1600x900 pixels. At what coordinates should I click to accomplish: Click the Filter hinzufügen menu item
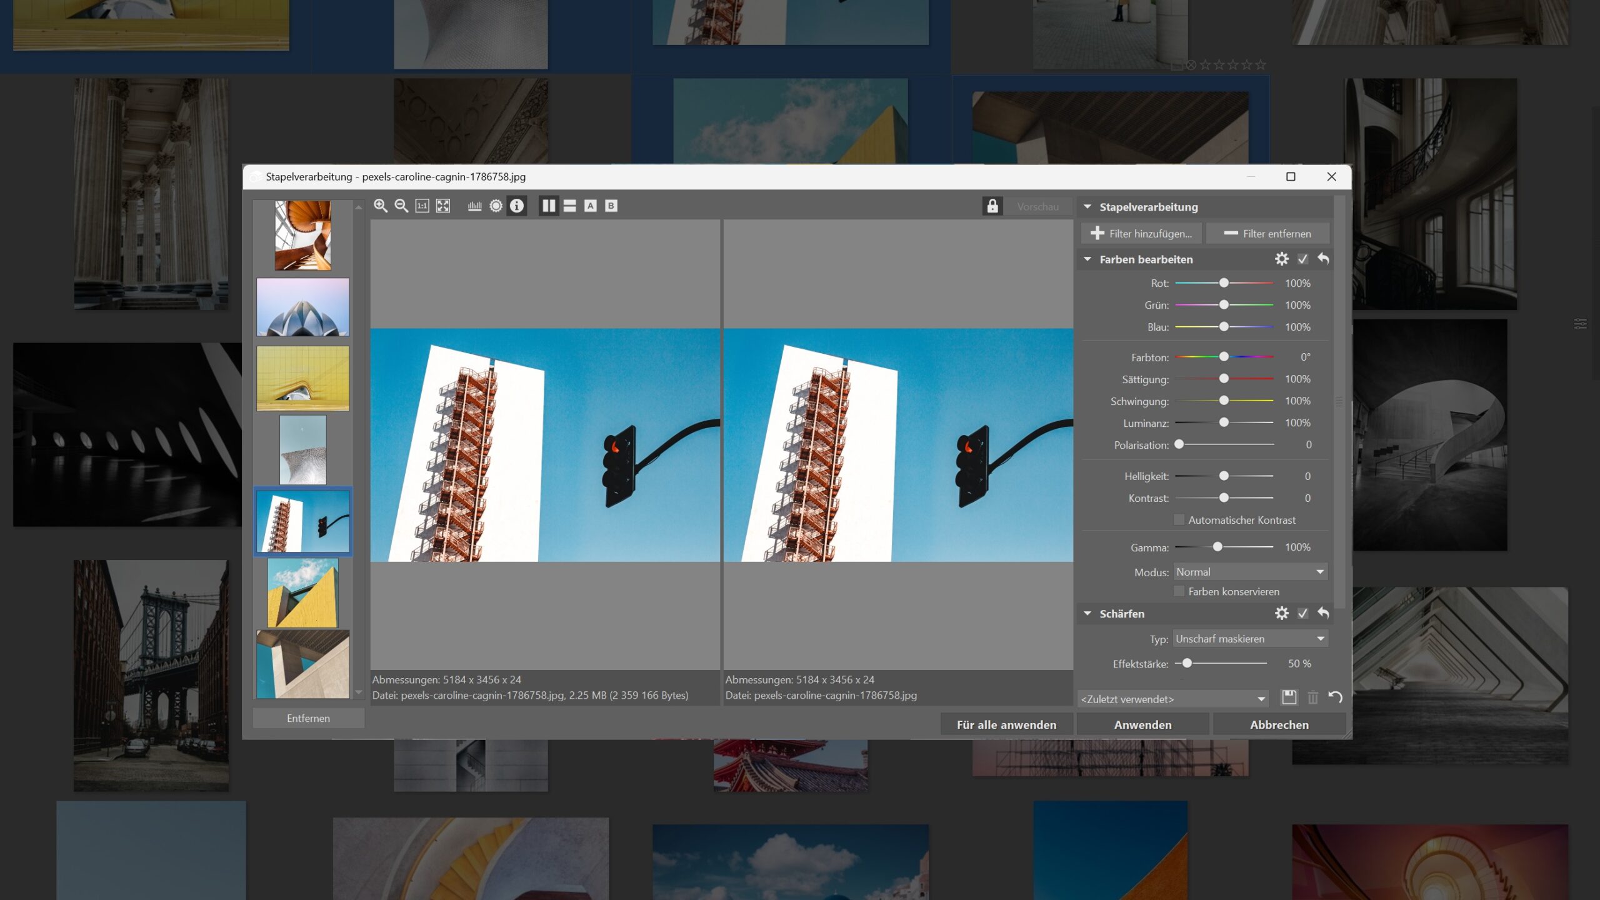[x=1142, y=232]
